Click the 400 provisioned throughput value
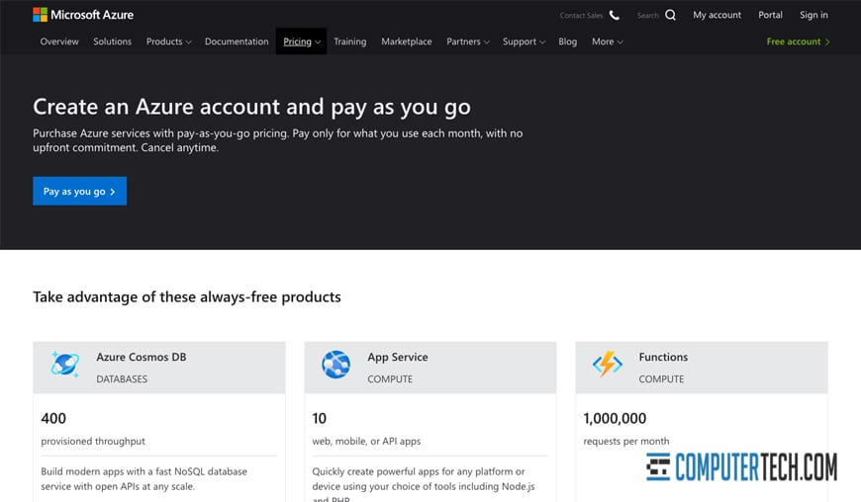861x502 pixels. tap(53, 418)
